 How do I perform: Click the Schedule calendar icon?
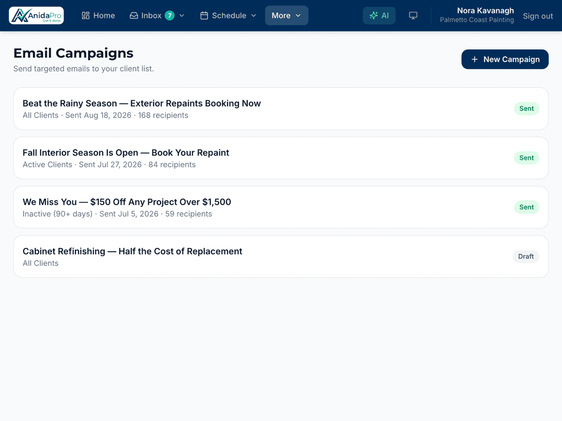pyautogui.click(x=204, y=15)
